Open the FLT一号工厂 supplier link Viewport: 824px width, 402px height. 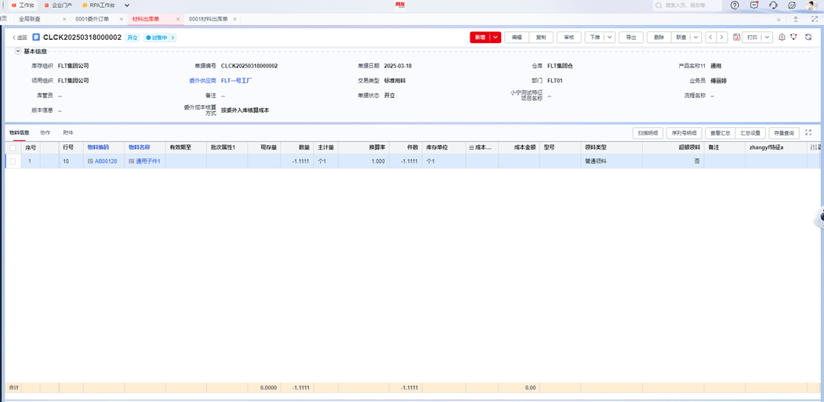pos(237,81)
